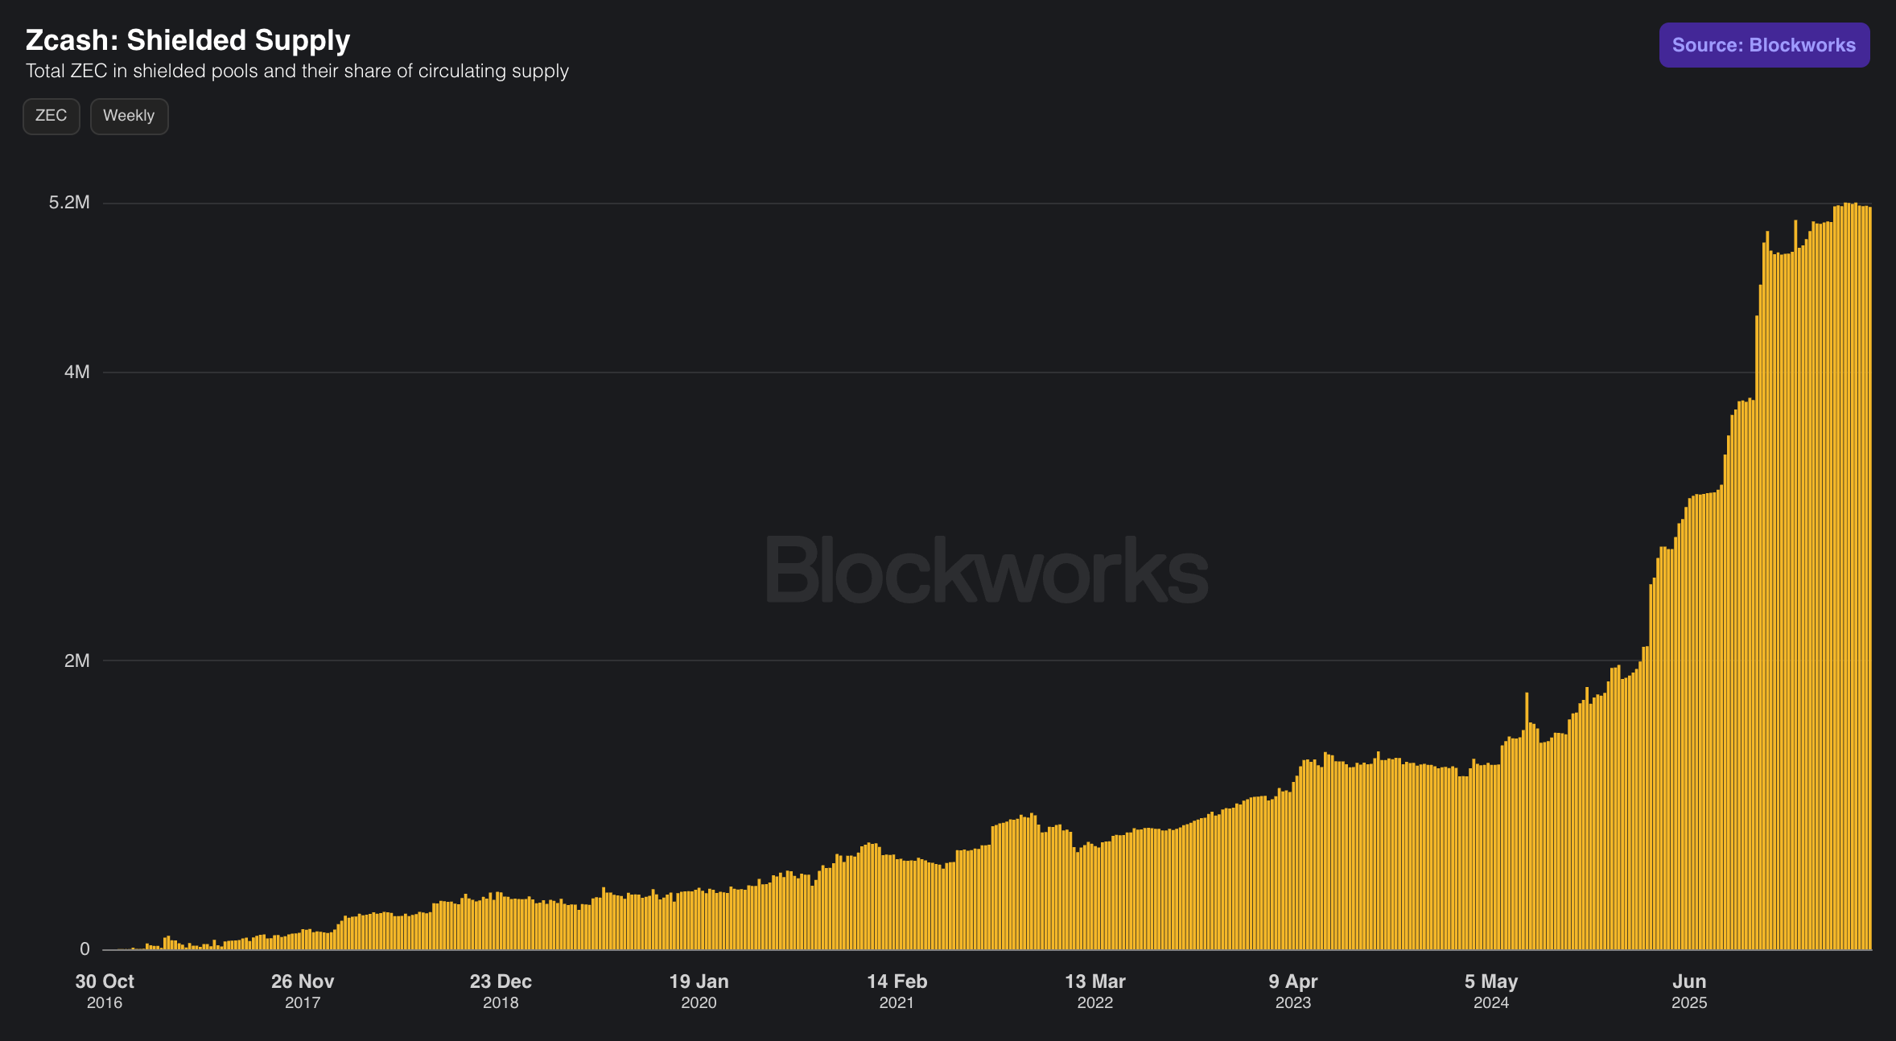Click the 2M y-axis label
The width and height of the screenshot is (1896, 1041).
point(77,661)
